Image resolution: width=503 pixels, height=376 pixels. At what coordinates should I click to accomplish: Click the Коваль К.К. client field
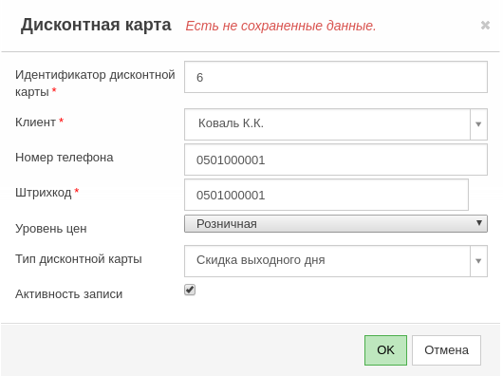(327, 124)
